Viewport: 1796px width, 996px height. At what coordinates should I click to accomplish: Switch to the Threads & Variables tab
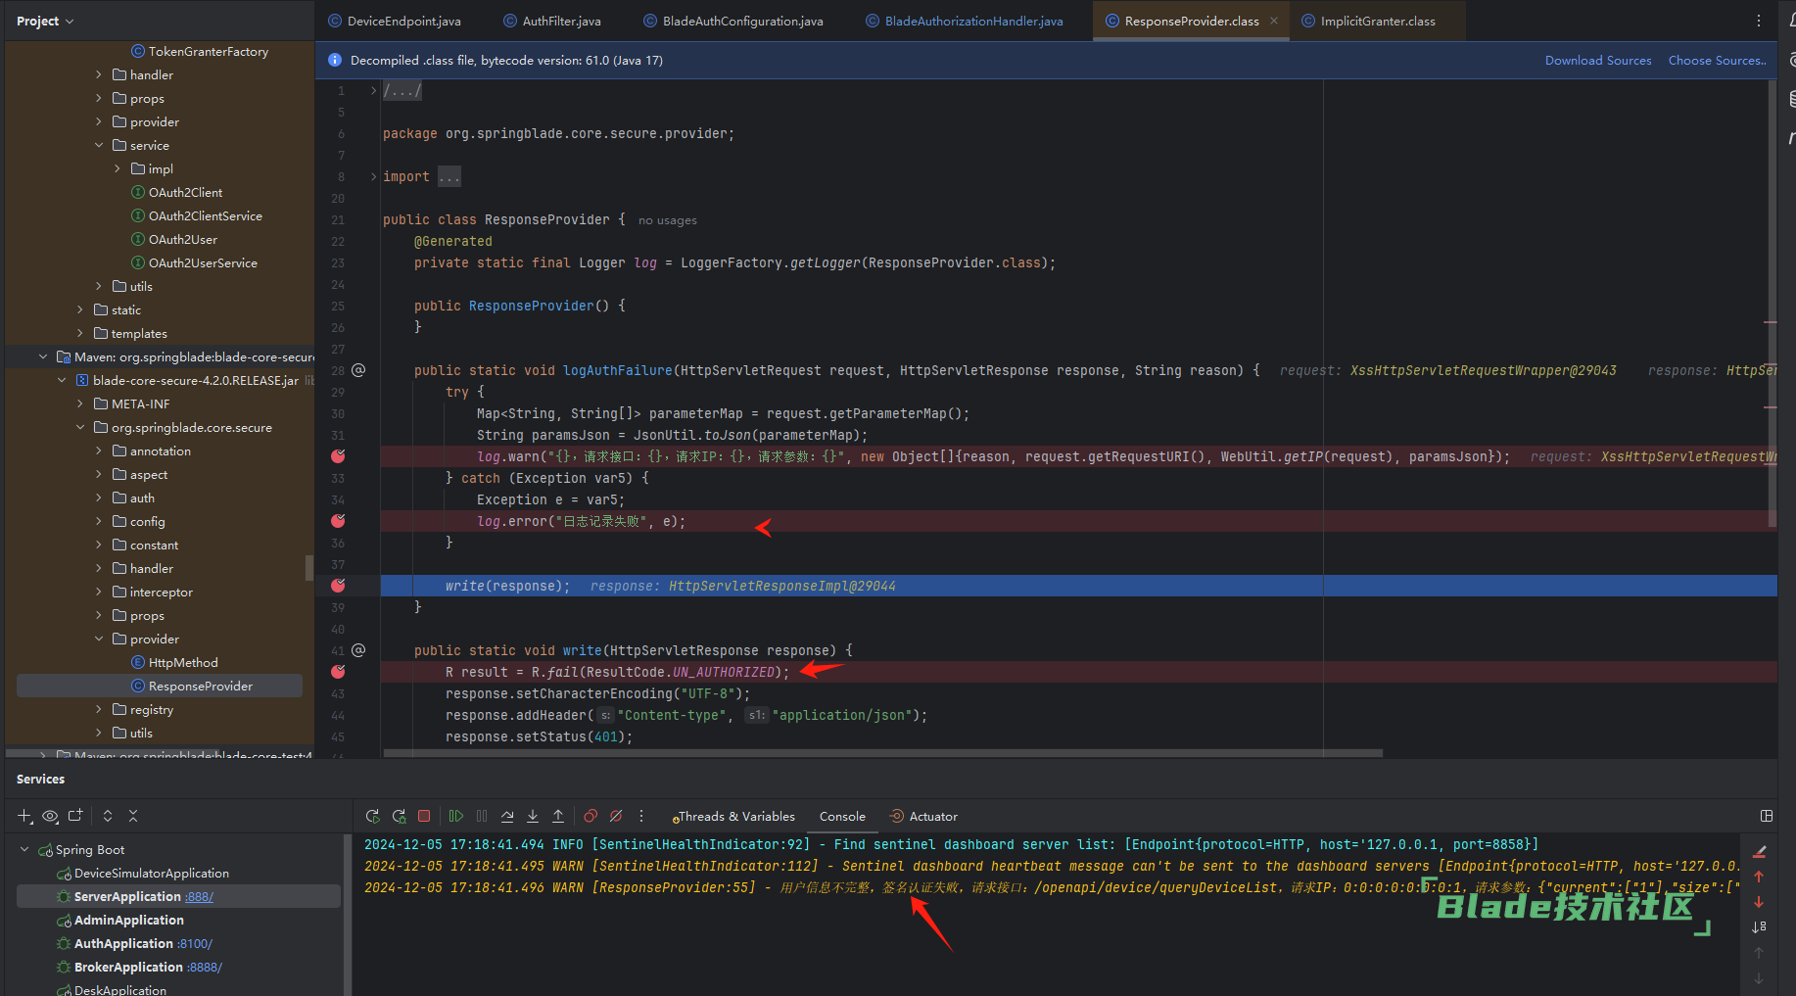click(734, 816)
